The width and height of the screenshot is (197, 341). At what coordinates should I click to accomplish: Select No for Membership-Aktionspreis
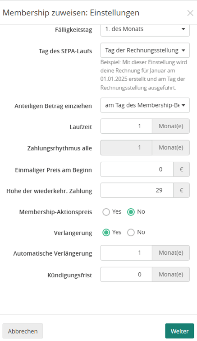coord(131,212)
